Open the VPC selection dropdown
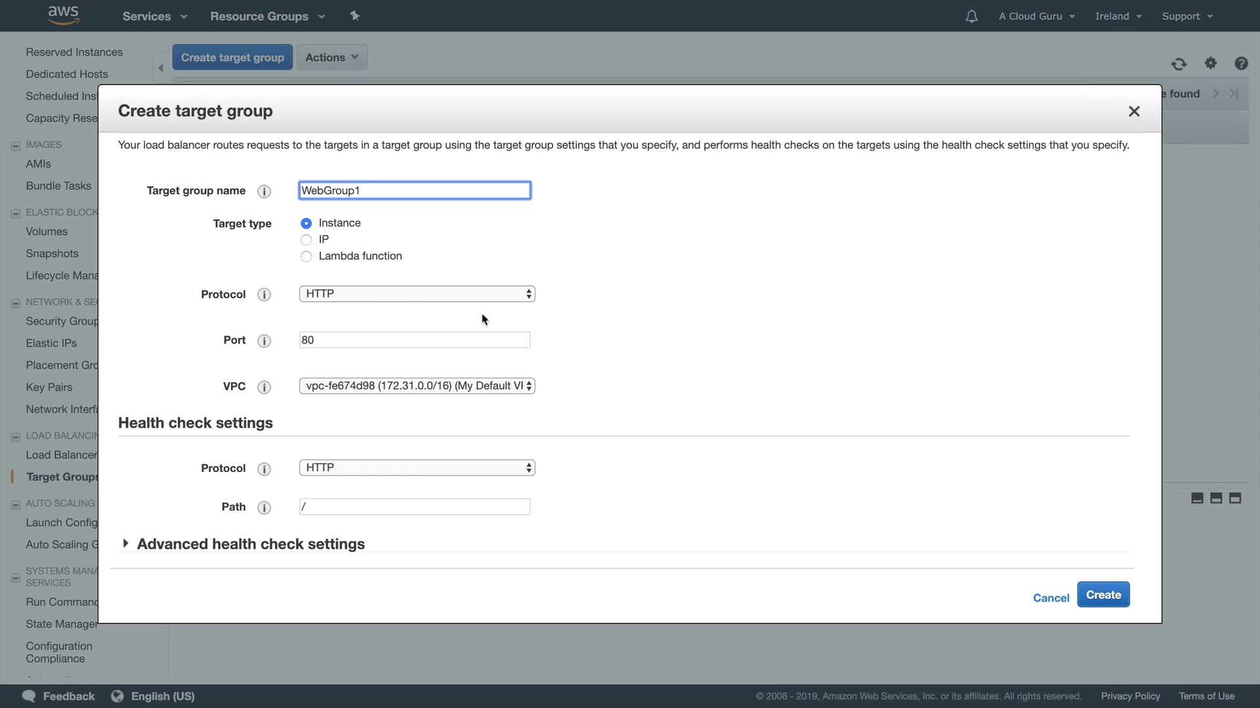 [417, 386]
